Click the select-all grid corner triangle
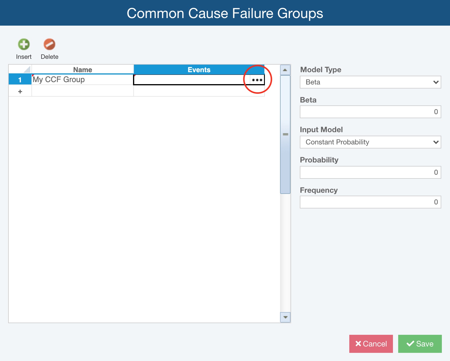This screenshot has height=361, width=450. (x=26, y=70)
